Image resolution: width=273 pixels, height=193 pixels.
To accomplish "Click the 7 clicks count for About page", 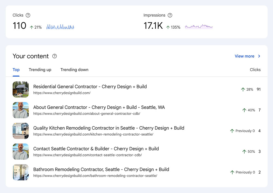I will tap(260, 110).
